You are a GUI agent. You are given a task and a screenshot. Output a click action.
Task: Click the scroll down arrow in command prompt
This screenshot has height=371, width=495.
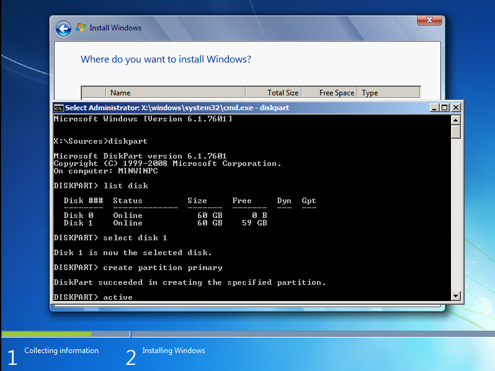[x=456, y=296]
